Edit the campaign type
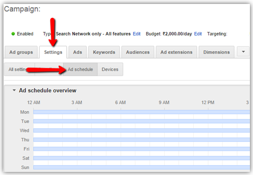This screenshot has height=175, width=253. 137,34
